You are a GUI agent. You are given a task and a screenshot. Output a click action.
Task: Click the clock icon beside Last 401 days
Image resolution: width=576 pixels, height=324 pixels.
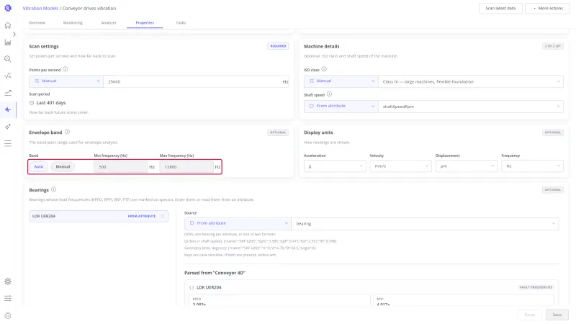pos(32,103)
